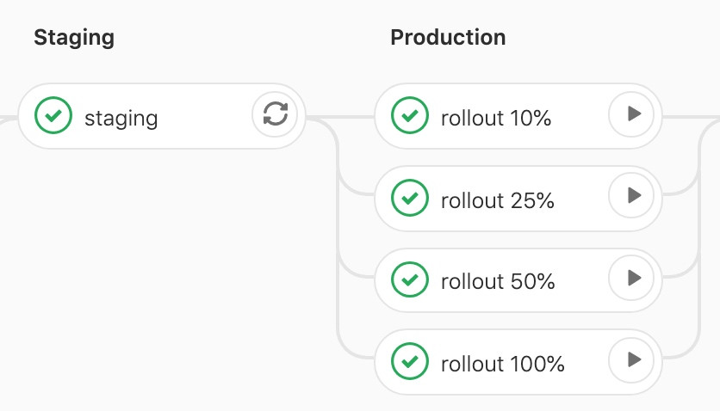The image size is (720, 411).
Task: Click outgoing connector right of rollout 10%
Action: coord(689,116)
